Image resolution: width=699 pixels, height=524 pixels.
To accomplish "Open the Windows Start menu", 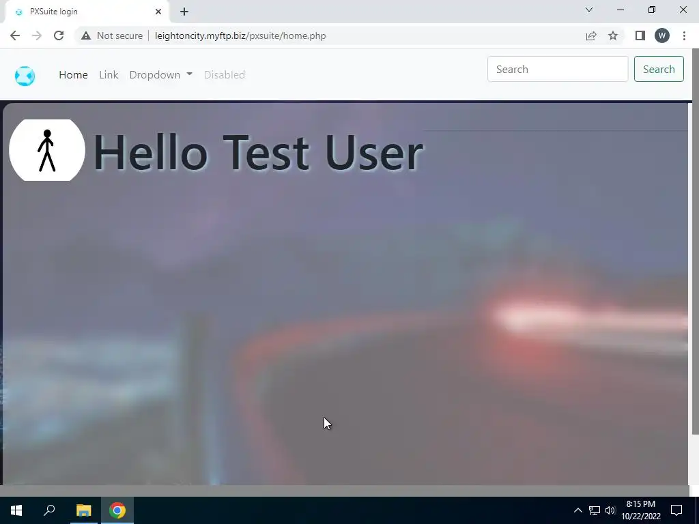I will [16, 510].
